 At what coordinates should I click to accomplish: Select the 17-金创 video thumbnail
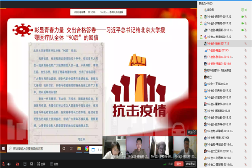[138, 147]
